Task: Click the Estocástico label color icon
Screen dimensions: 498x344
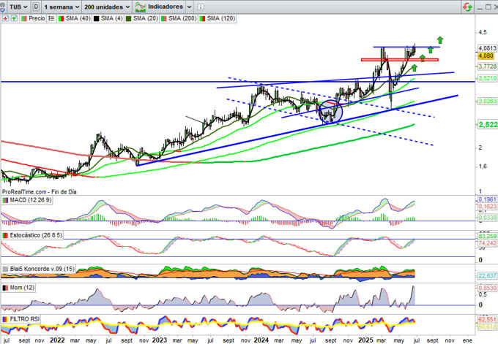Action: pyautogui.click(x=5, y=236)
